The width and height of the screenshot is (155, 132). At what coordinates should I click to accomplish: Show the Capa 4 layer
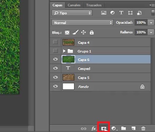point(55,42)
